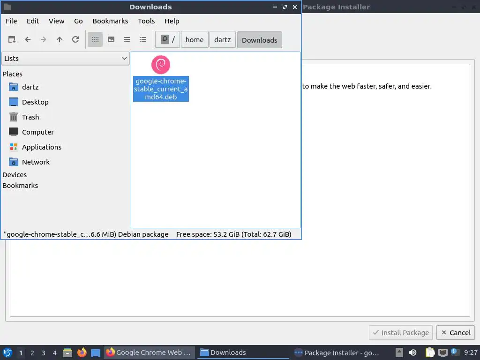Open the volume control tray icon
The height and width of the screenshot is (360, 480).
click(x=412, y=352)
